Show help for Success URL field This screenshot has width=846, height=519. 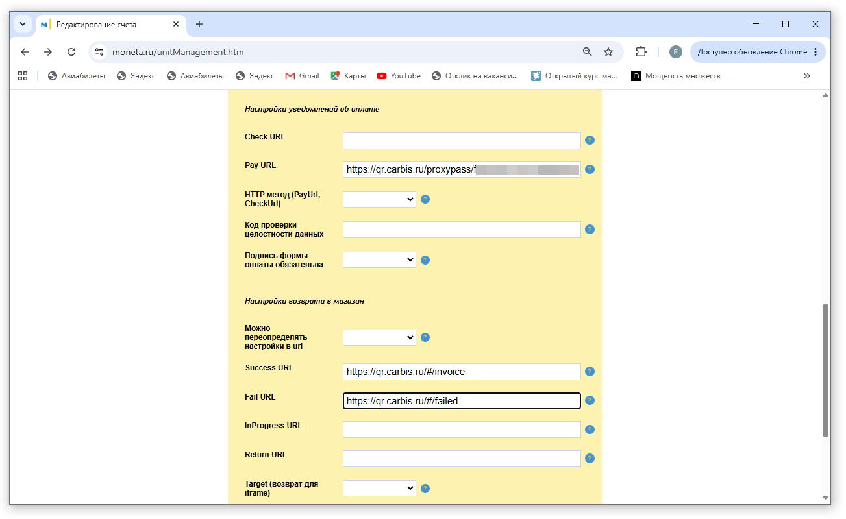590,372
